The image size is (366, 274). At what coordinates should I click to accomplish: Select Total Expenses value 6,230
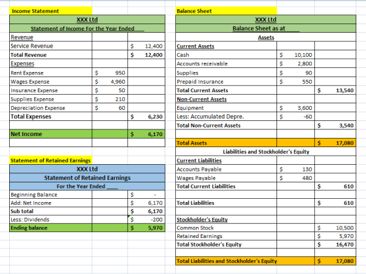click(x=146, y=116)
